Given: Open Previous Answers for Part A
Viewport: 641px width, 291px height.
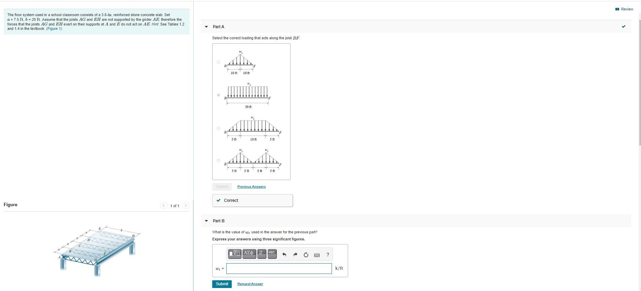Looking at the screenshot, I should coord(252,187).
